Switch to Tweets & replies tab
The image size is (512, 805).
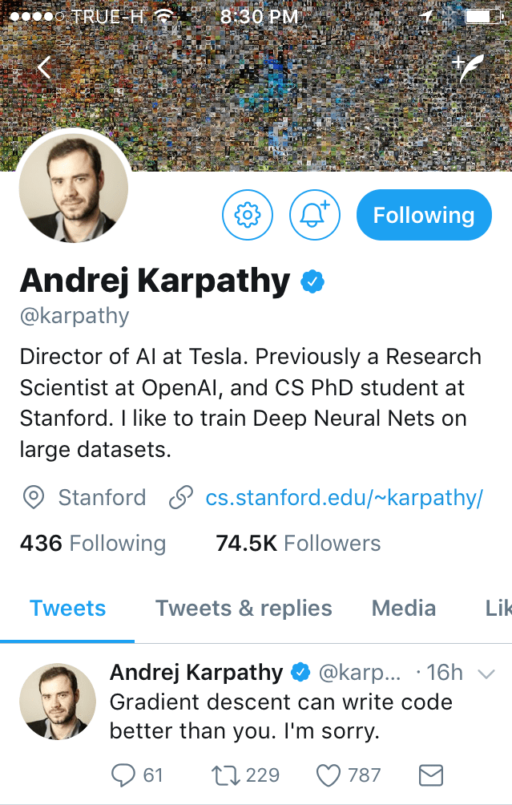point(244,608)
